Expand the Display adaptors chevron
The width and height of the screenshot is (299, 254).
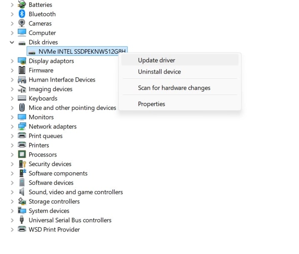(x=12, y=61)
